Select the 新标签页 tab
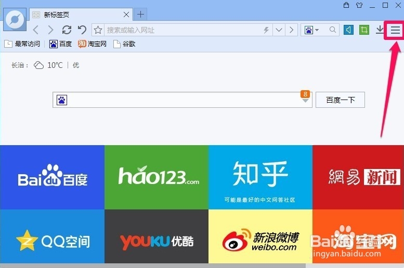Image resolution: width=404 pixels, height=268 pixels. tap(81, 15)
